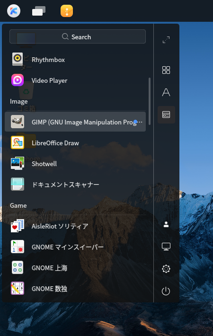Click the Game category header

18,205
